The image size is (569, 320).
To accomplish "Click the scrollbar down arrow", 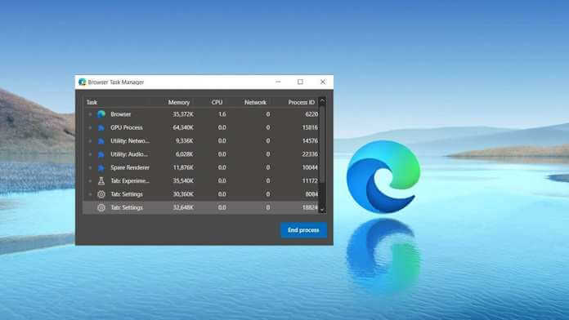I will (x=322, y=210).
